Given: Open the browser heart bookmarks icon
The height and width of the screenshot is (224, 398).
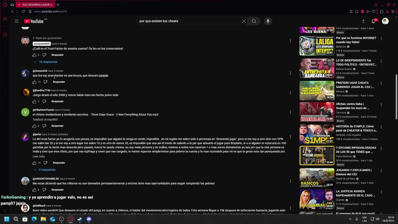Looking at the screenshot, I should (x=373, y=12).
